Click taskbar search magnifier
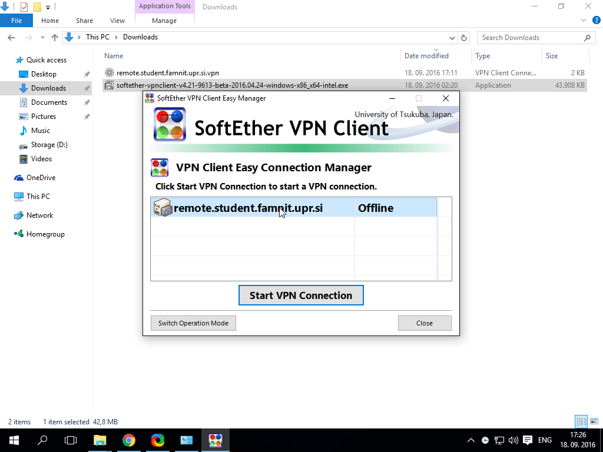Screen dimensions: 603x452 tap(42, 440)
